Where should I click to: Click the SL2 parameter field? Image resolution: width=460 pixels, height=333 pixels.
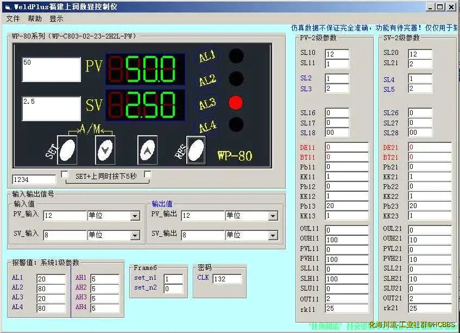click(x=337, y=78)
